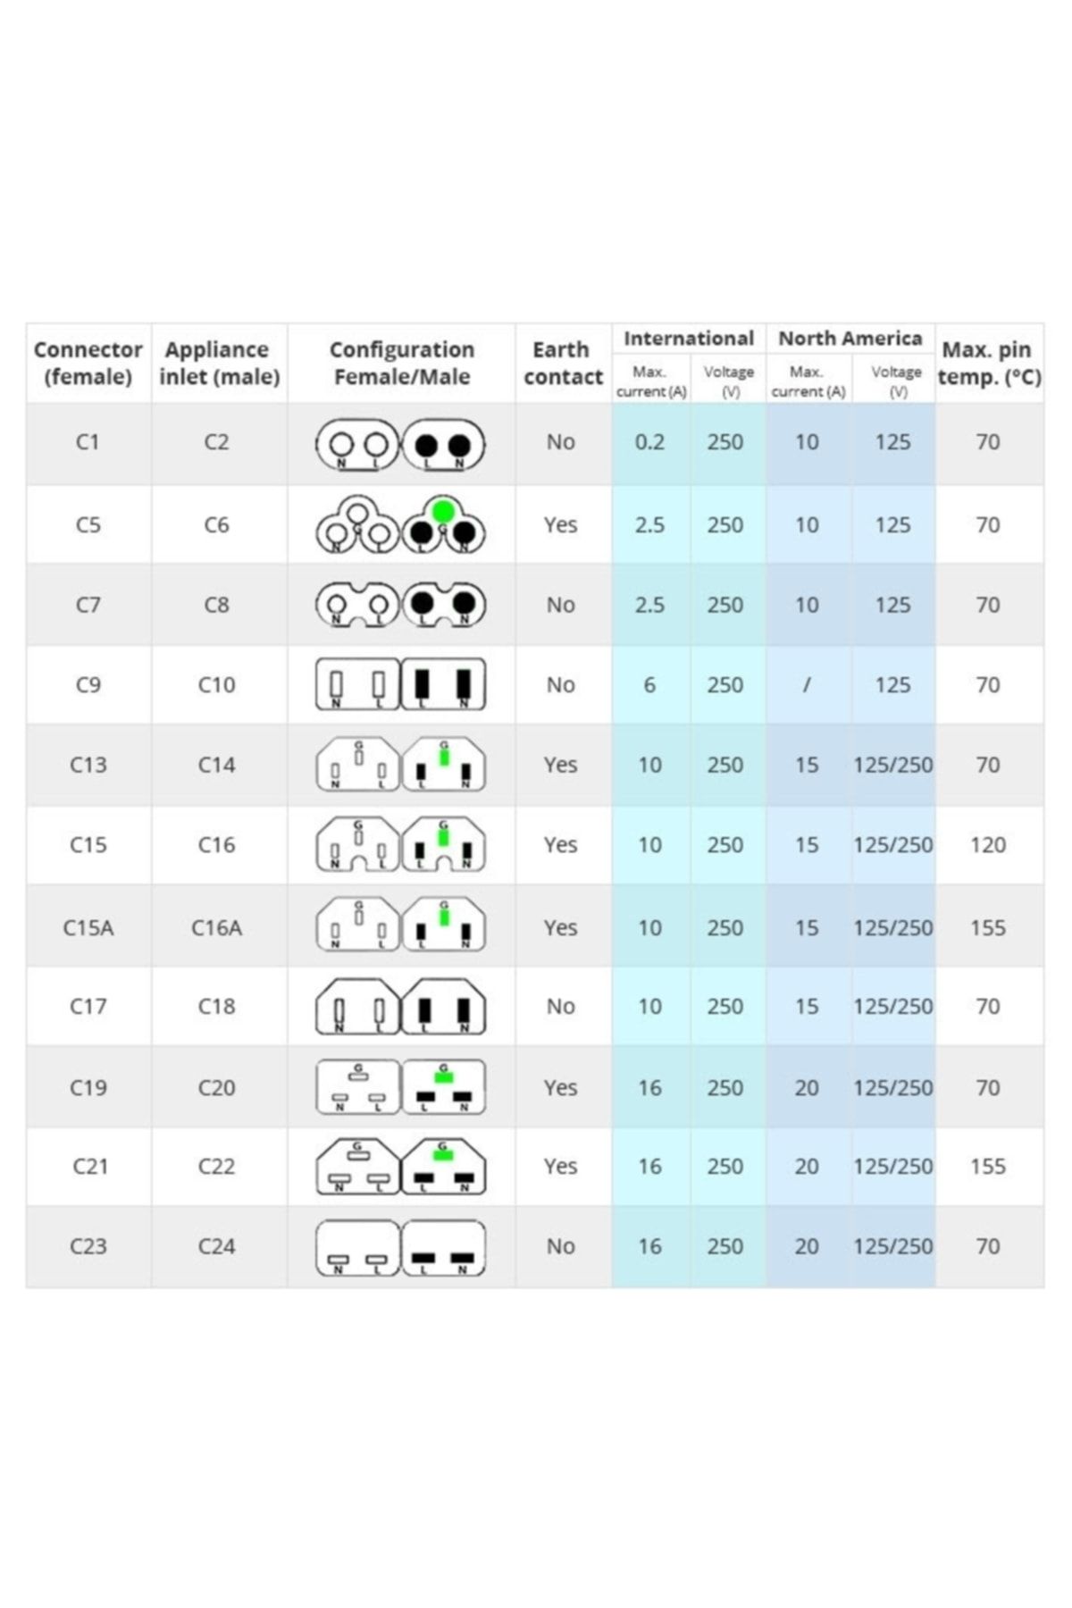1072x1608 pixels.
Task: Click the C21/C22 connector diagram
Action: point(400,1166)
